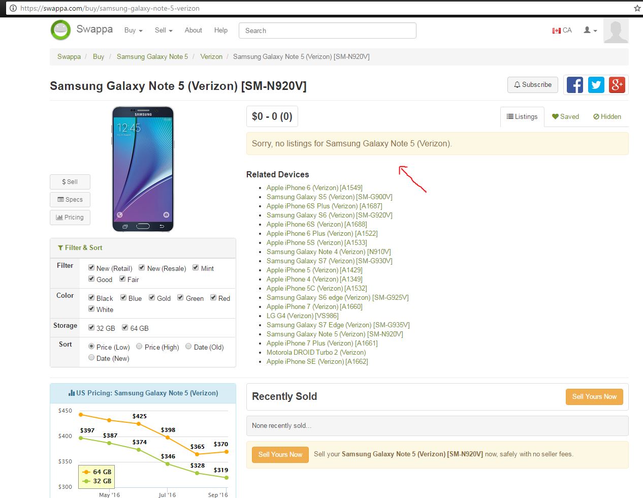
Task: Share on Facebook icon
Action: pyautogui.click(x=575, y=85)
